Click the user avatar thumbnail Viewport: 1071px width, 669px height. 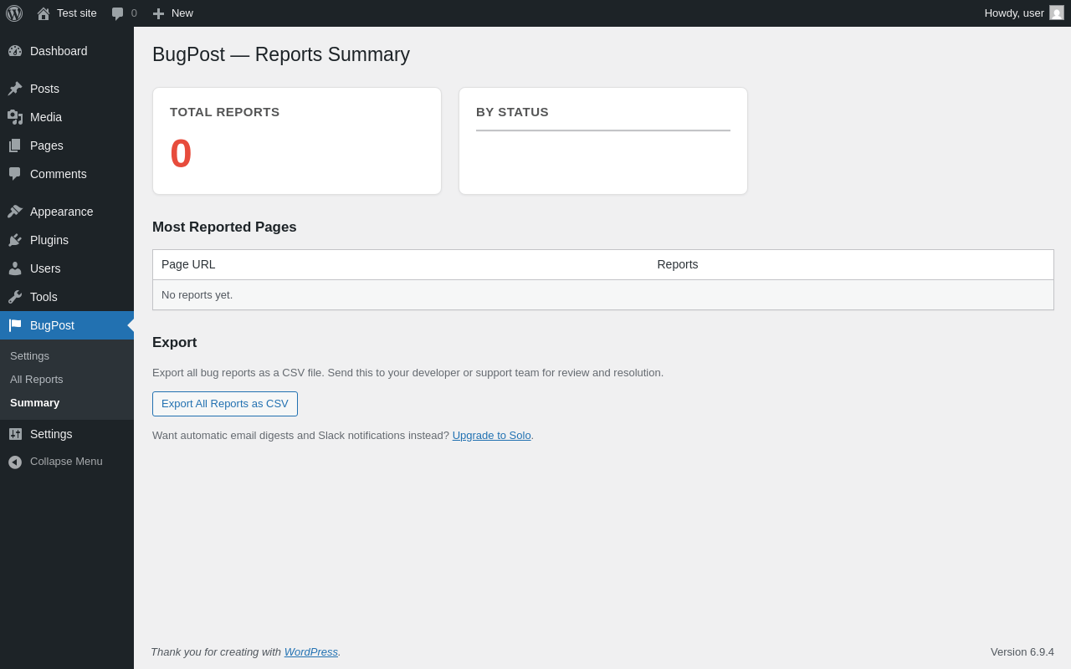1057,13
